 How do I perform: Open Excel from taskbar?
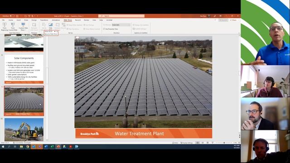tap(52, 147)
